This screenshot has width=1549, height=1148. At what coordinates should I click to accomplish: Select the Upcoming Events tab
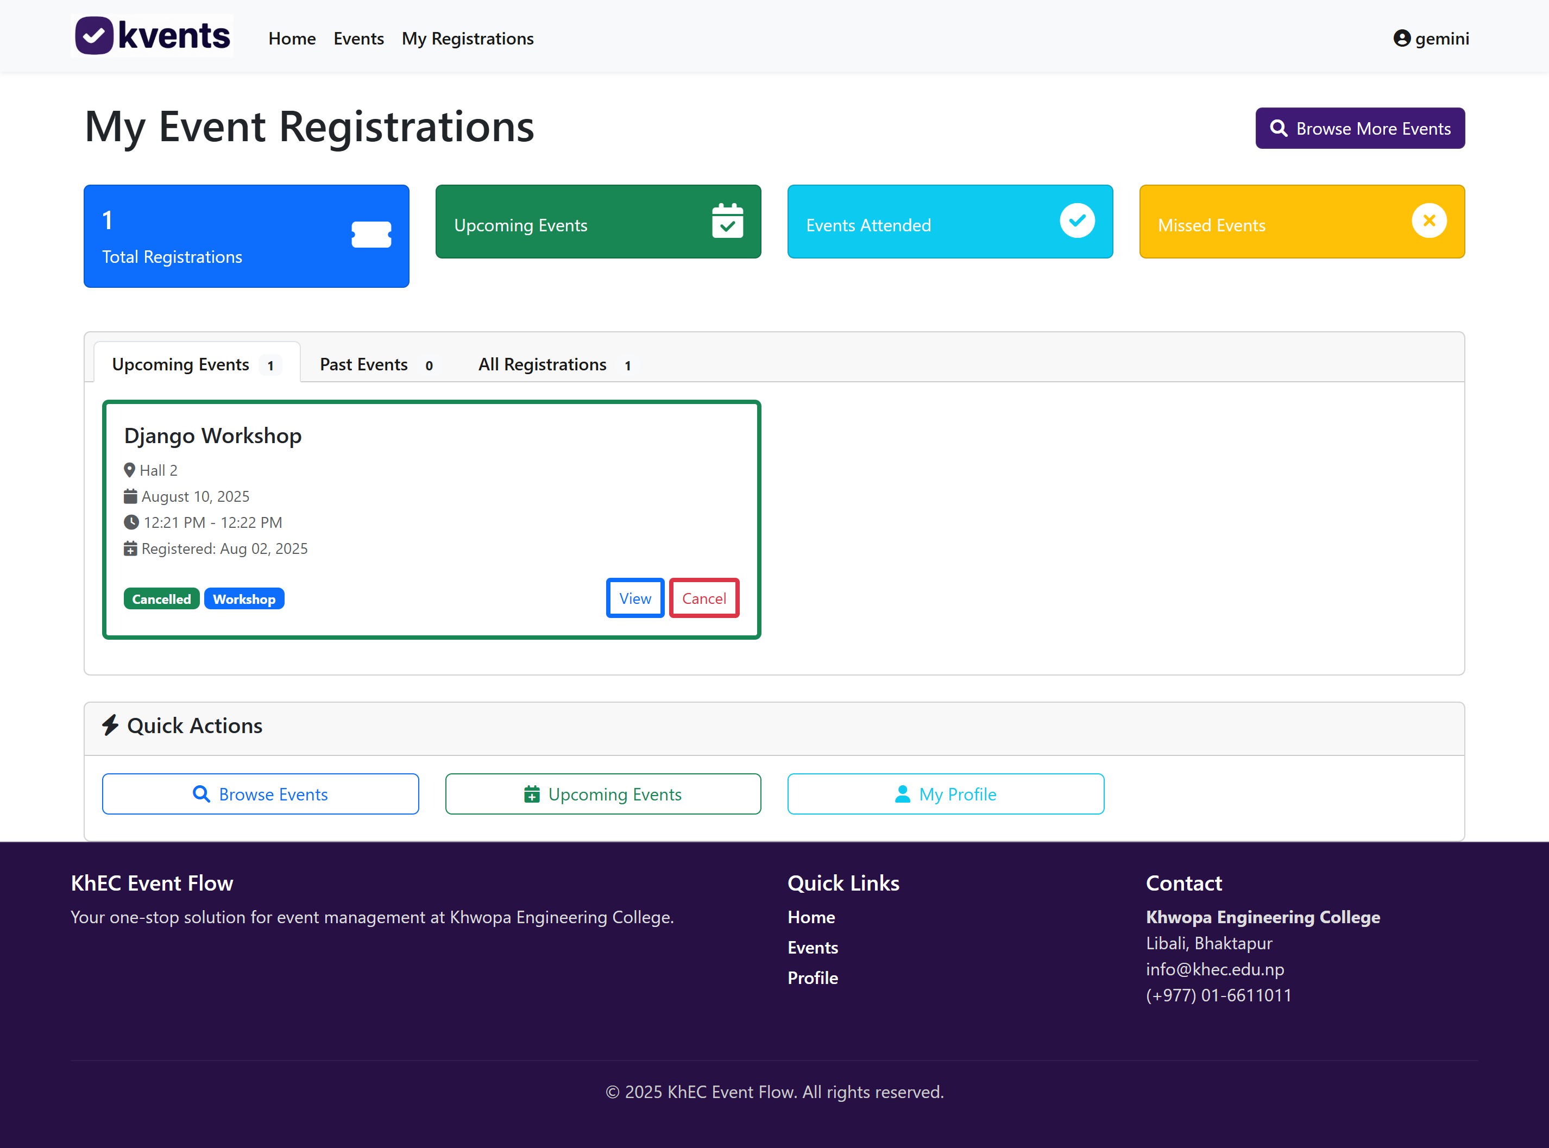tap(196, 364)
